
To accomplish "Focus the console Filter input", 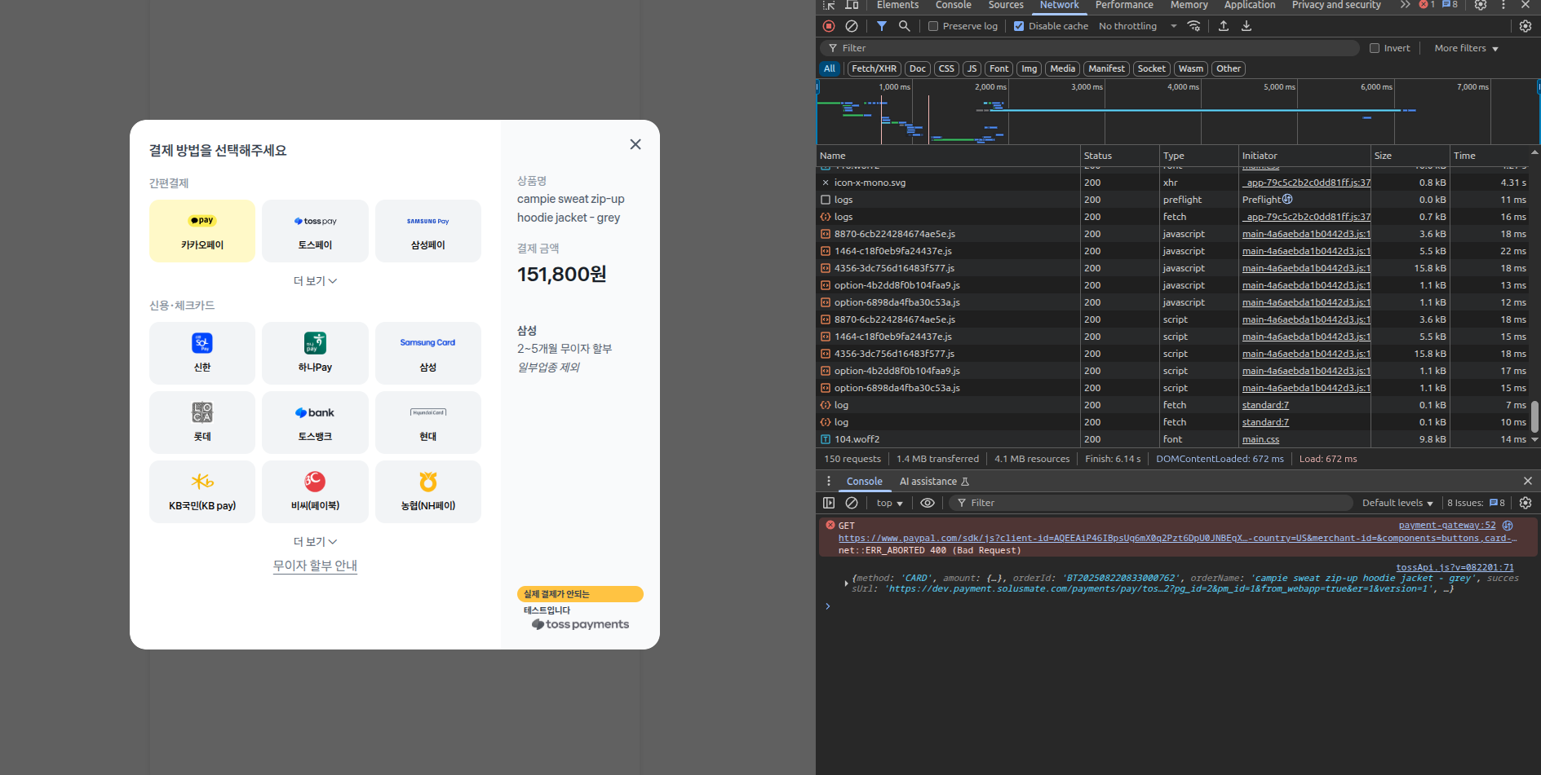I will point(1150,503).
